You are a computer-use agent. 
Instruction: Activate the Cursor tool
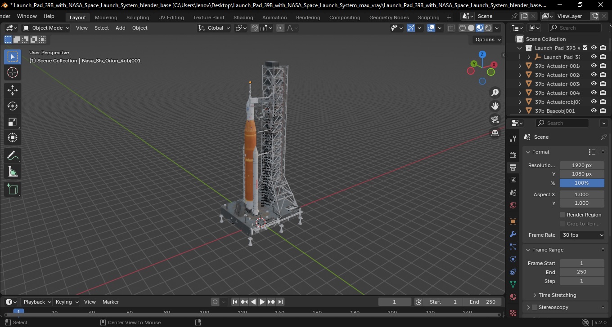click(13, 72)
